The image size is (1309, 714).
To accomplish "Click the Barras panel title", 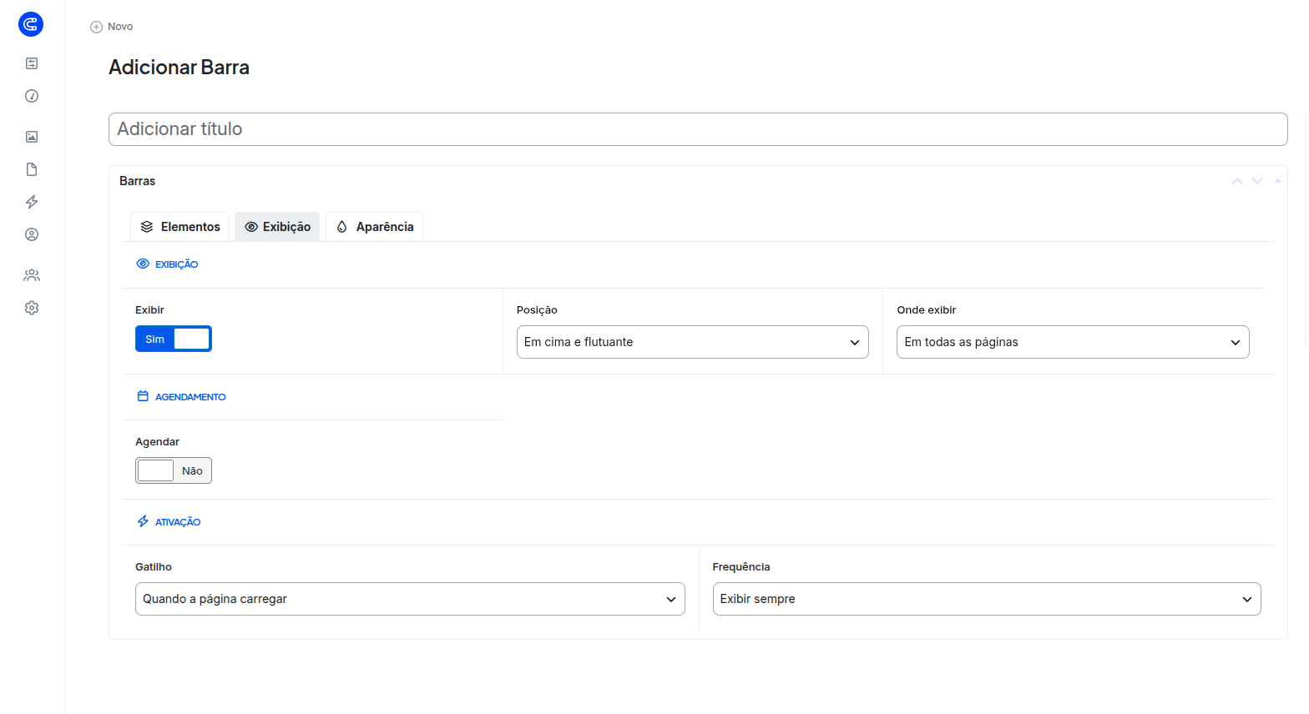I will pyautogui.click(x=138, y=181).
